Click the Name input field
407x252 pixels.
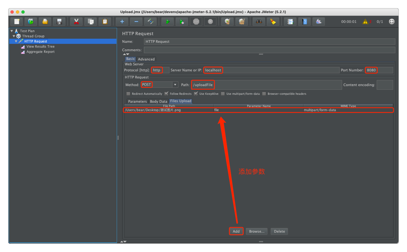coord(269,41)
